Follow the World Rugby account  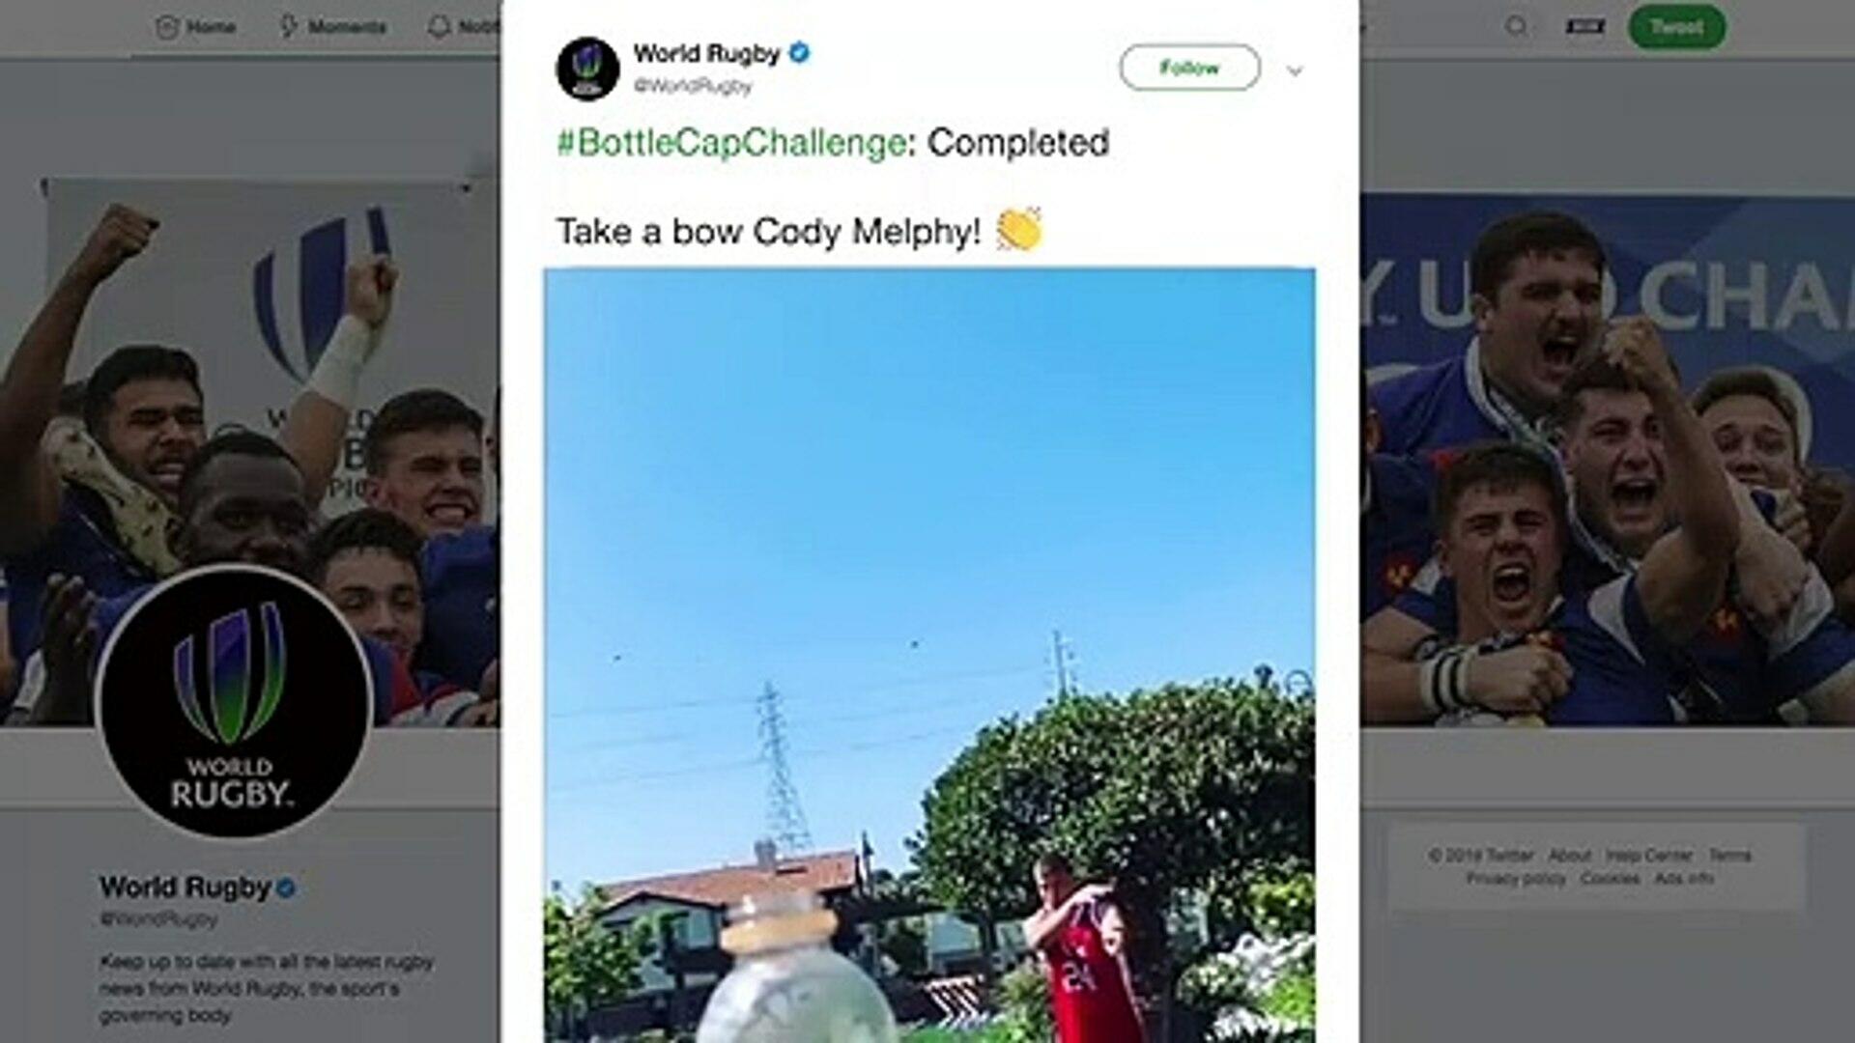coord(1189,68)
